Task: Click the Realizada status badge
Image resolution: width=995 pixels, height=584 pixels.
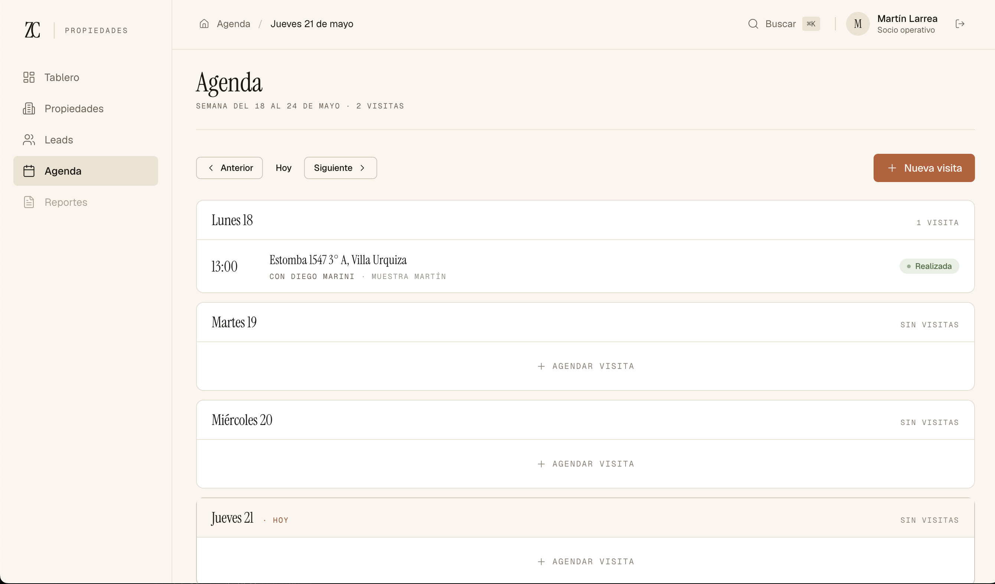Action: click(929, 266)
